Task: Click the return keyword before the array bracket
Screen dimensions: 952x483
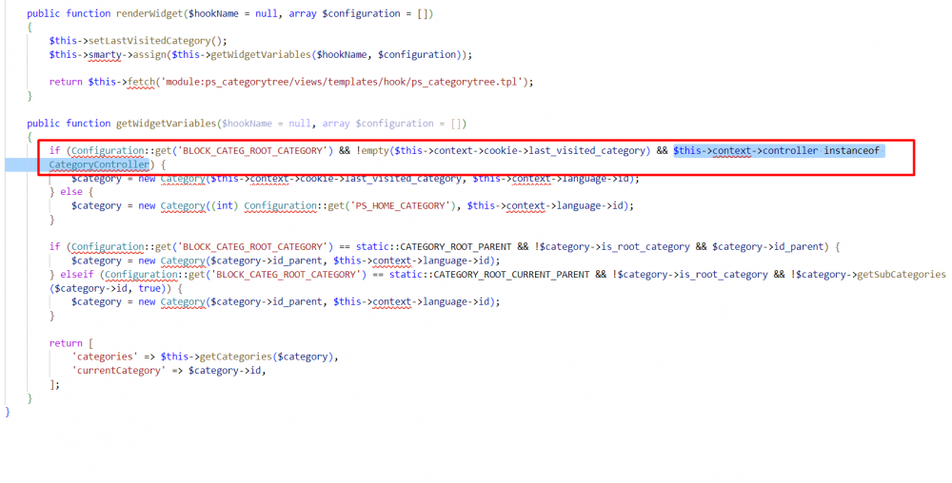Action: tap(66, 343)
